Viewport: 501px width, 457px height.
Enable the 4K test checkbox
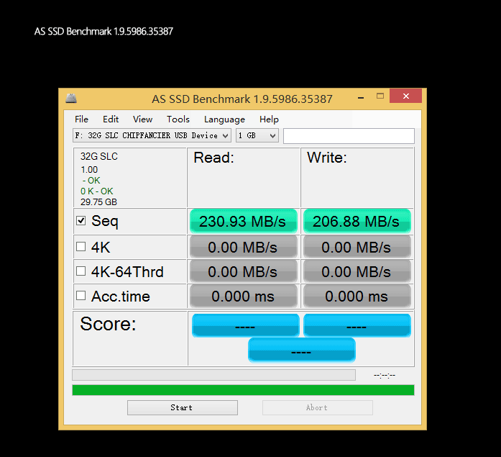(81, 247)
